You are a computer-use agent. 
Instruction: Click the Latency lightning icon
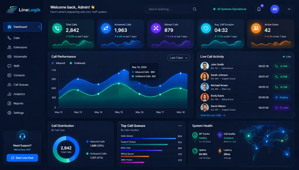click(x=220, y=151)
